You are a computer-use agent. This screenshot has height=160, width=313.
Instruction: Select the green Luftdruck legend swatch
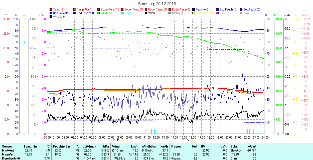(99, 13)
